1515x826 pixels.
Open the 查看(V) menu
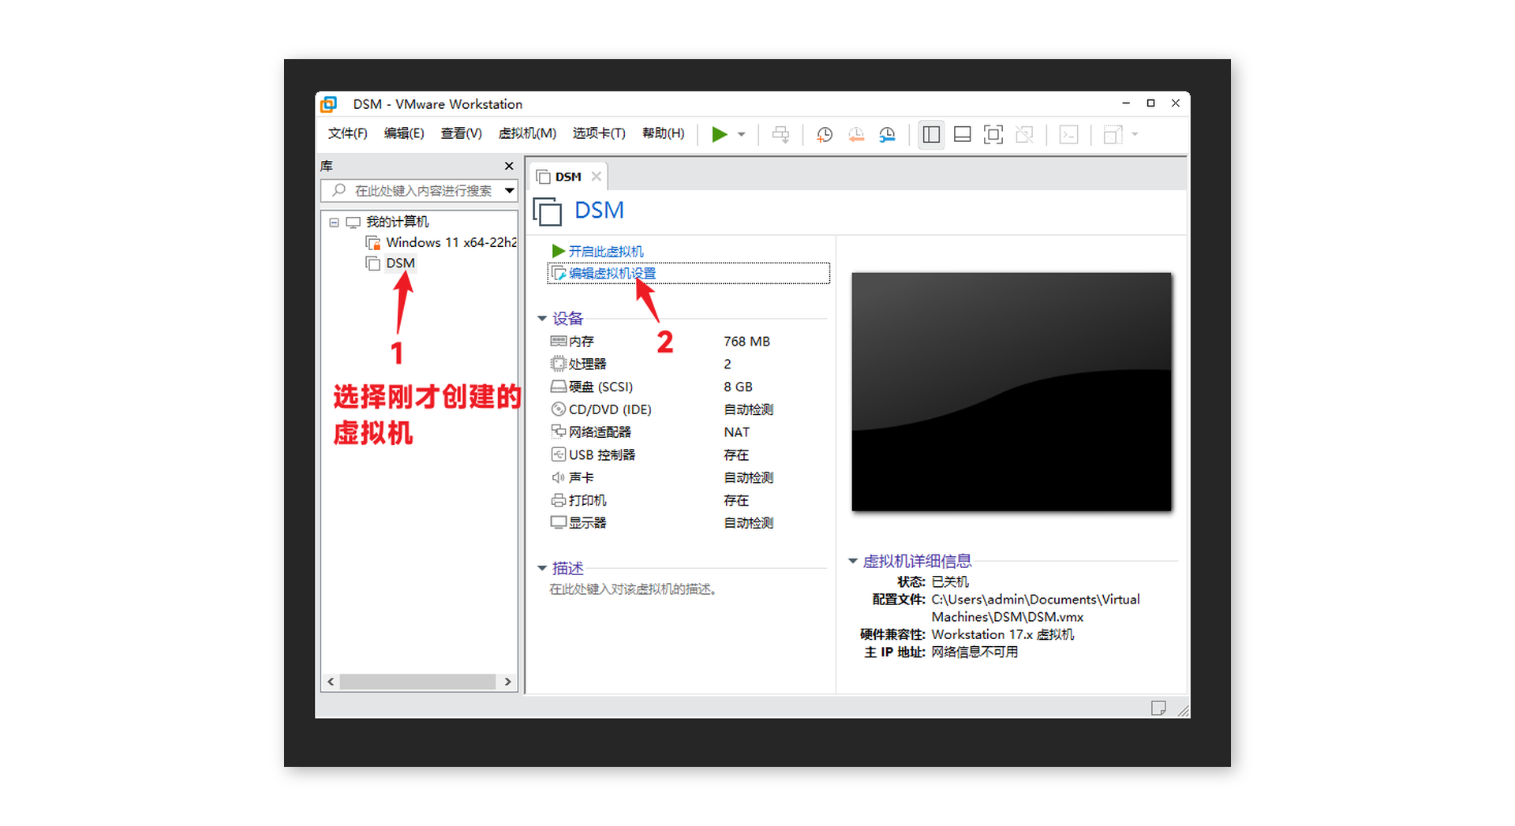click(461, 133)
